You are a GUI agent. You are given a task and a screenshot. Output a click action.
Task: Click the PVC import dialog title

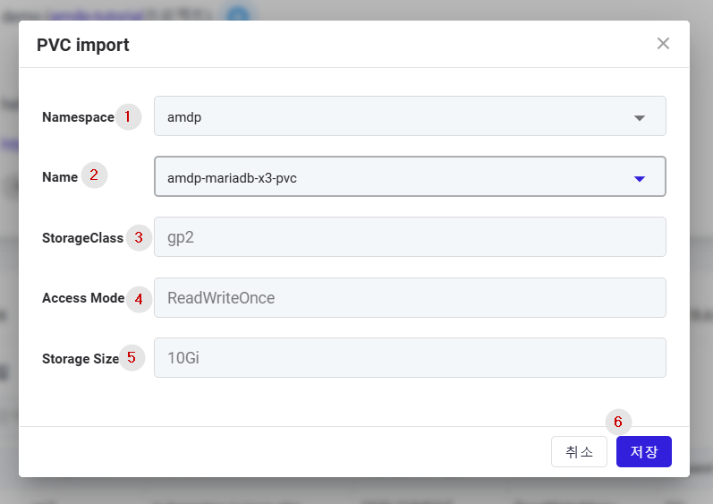(83, 45)
